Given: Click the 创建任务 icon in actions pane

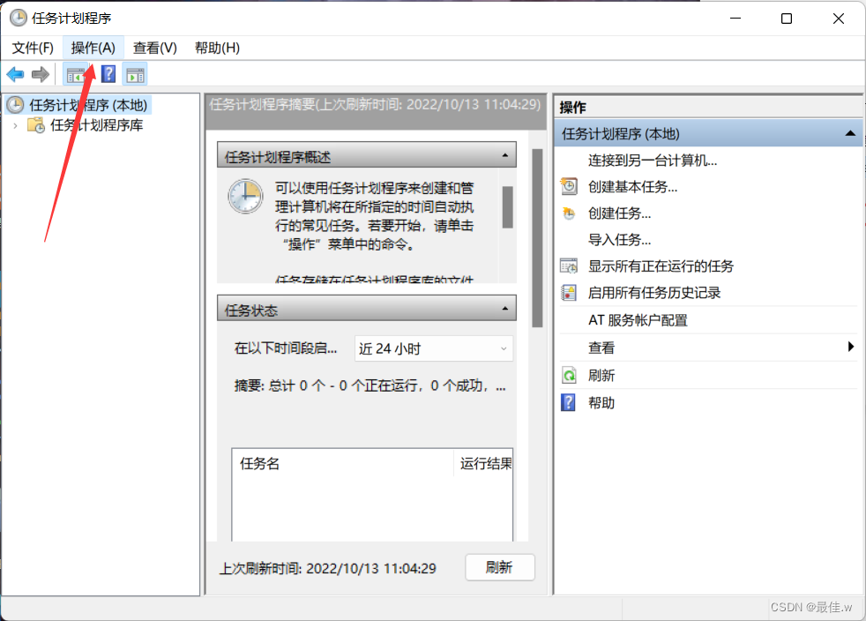Looking at the screenshot, I should [x=569, y=213].
